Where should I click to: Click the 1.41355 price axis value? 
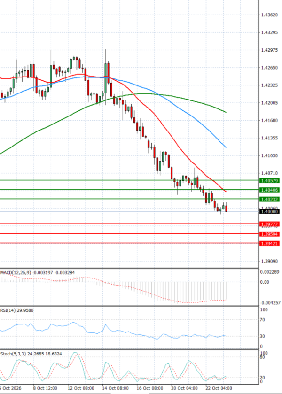(x=269, y=138)
